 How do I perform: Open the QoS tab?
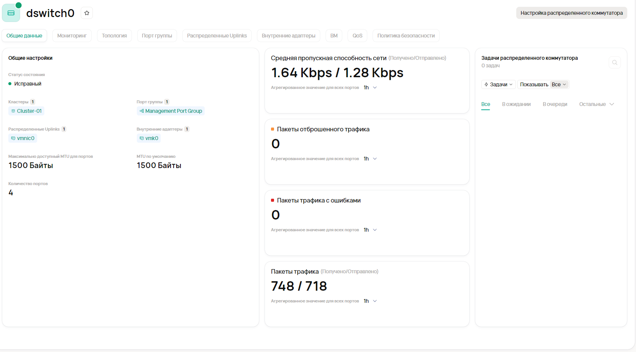[357, 36]
